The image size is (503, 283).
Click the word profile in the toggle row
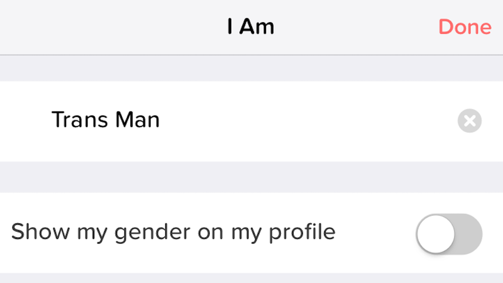[x=302, y=233]
